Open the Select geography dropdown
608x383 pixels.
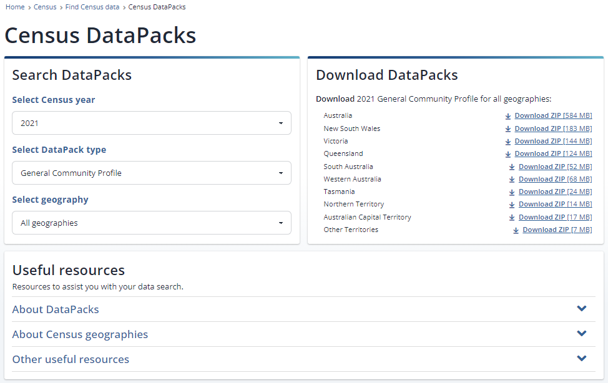point(151,223)
